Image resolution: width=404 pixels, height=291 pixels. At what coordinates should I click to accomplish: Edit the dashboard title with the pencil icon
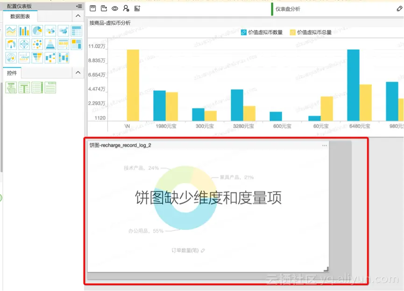[x=399, y=9]
